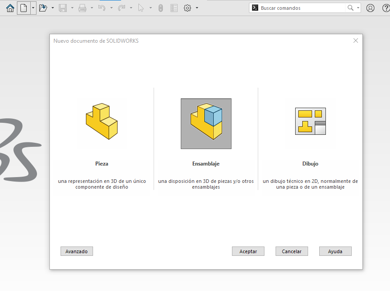Close the Nuevo documento dialog
The image size is (390, 291).
click(356, 40)
